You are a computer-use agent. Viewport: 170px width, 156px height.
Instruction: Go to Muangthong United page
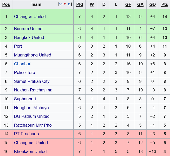tap(32, 55)
